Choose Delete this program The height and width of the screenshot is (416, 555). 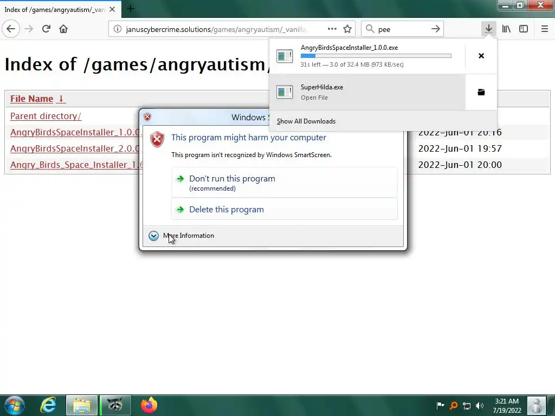point(284,209)
